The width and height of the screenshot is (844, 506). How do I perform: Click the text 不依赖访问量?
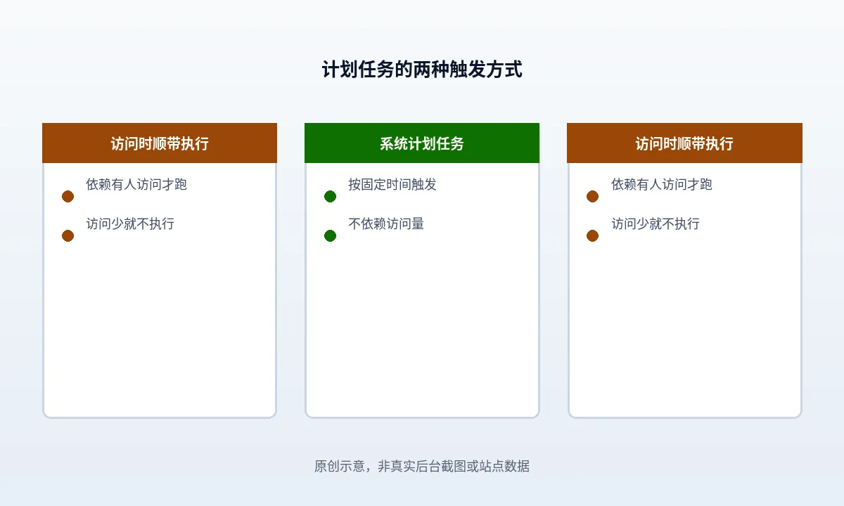(386, 223)
